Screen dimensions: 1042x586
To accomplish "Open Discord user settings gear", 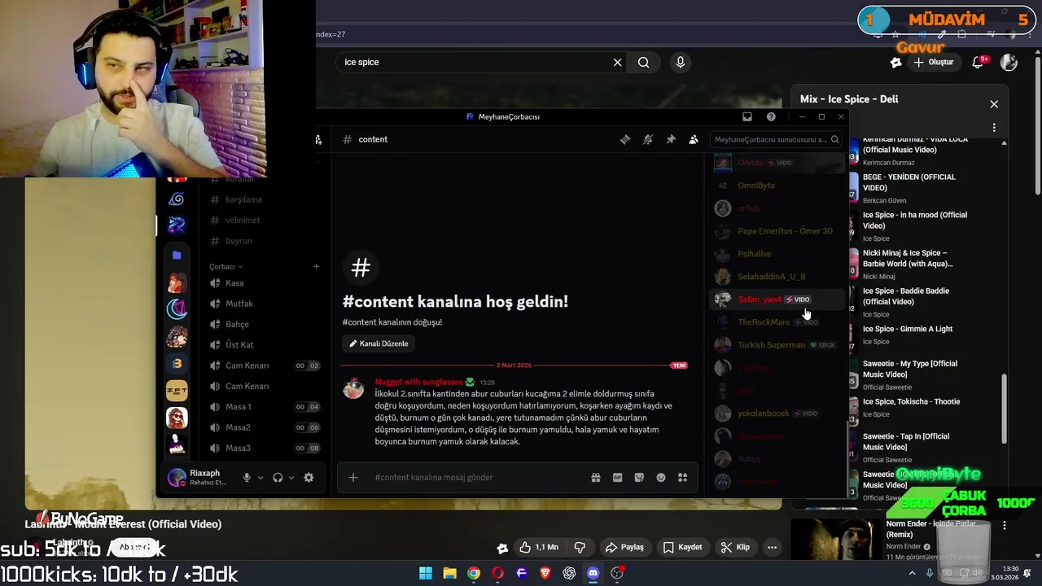I will point(309,478).
